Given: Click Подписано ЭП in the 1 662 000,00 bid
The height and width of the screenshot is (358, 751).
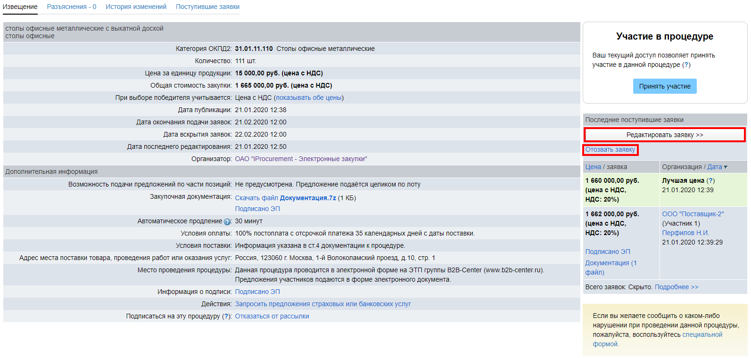Looking at the screenshot, I should point(608,252).
